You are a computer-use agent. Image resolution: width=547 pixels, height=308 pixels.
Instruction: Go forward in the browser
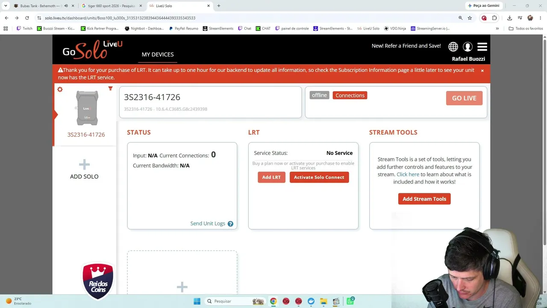coord(17,18)
